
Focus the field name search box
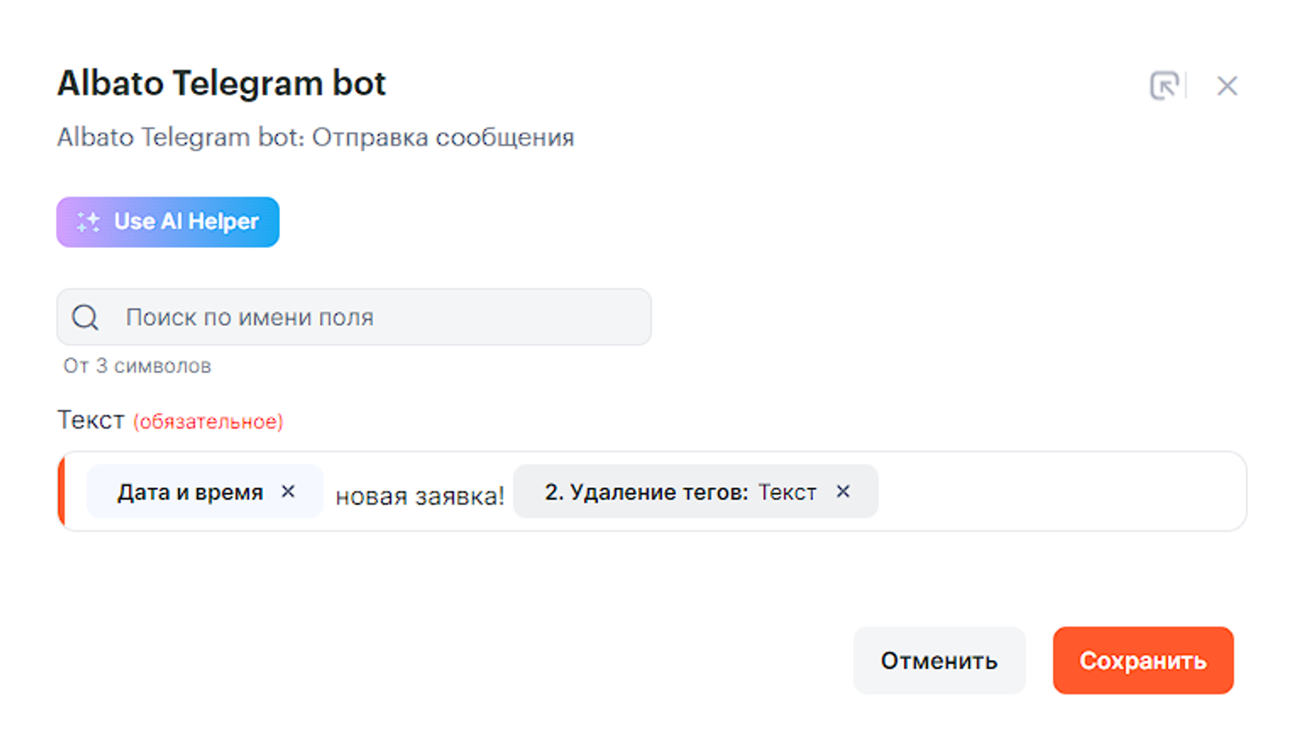pyautogui.click(x=373, y=317)
